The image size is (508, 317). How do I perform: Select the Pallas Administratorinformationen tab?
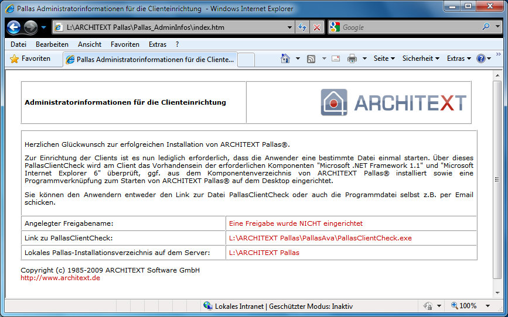(151, 60)
